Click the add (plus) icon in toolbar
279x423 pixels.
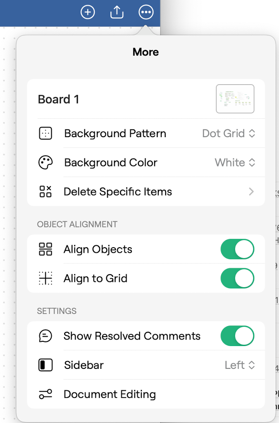[88, 12]
